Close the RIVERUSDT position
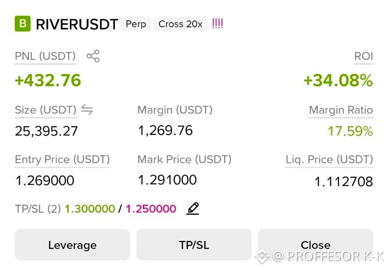Image resolution: width=388 pixels, height=270 pixels. pos(315,245)
